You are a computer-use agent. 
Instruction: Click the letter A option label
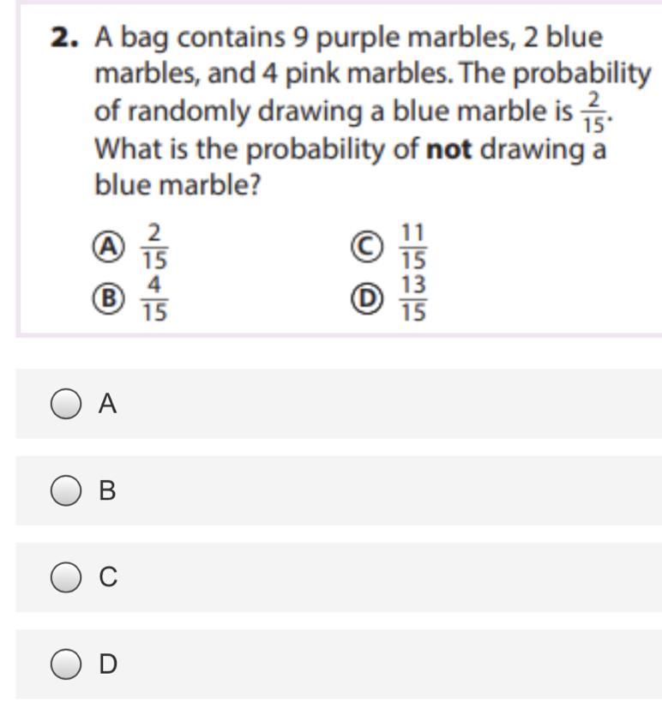pyautogui.click(x=108, y=403)
